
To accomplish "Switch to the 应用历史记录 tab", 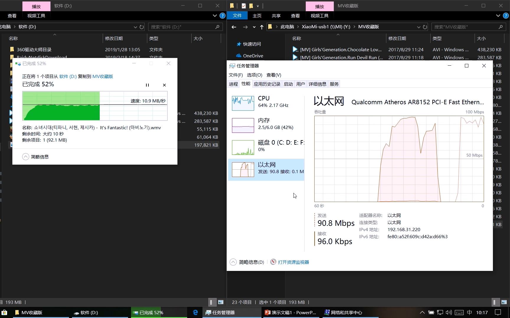I will click(x=267, y=84).
